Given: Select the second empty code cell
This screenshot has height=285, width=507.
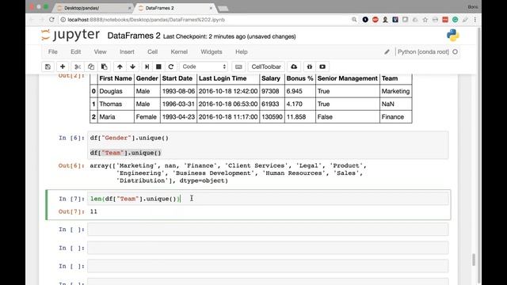Looking at the screenshot, I should coord(268,248).
